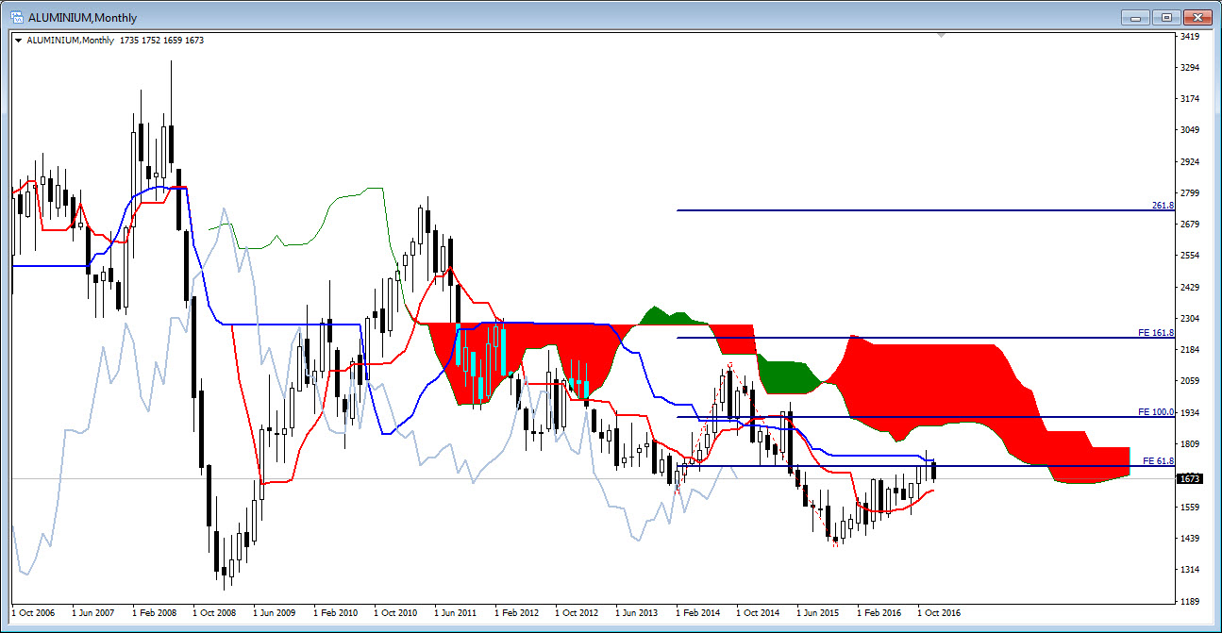Click the grey chart shift triangle marker at top
This screenshot has height=633, width=1222.
(941, 36)
